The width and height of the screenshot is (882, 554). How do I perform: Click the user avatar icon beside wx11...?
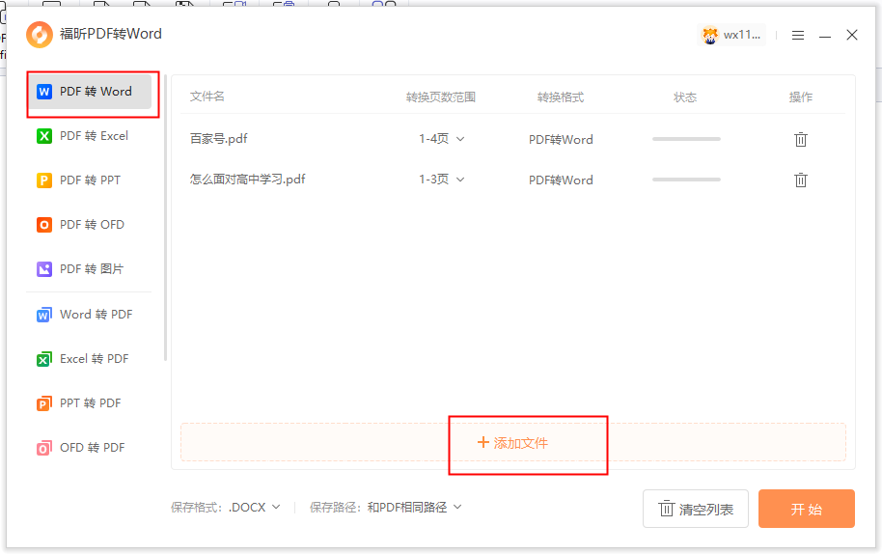[710, 36]
